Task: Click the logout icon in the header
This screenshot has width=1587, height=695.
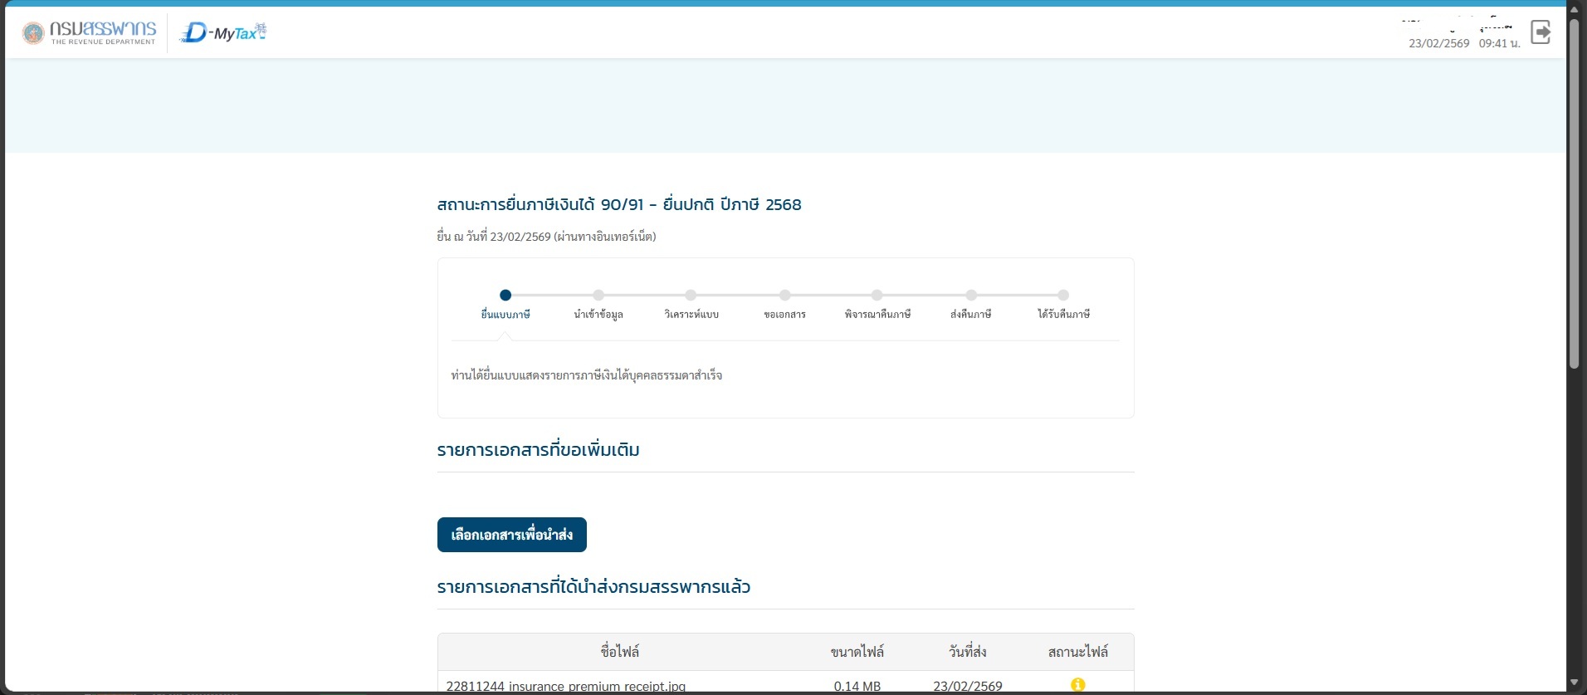Action: tap(1541, 32)
